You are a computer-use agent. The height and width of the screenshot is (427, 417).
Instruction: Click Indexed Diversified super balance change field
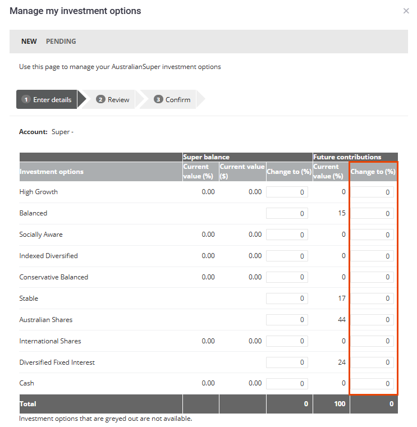[x=287, y=256]
